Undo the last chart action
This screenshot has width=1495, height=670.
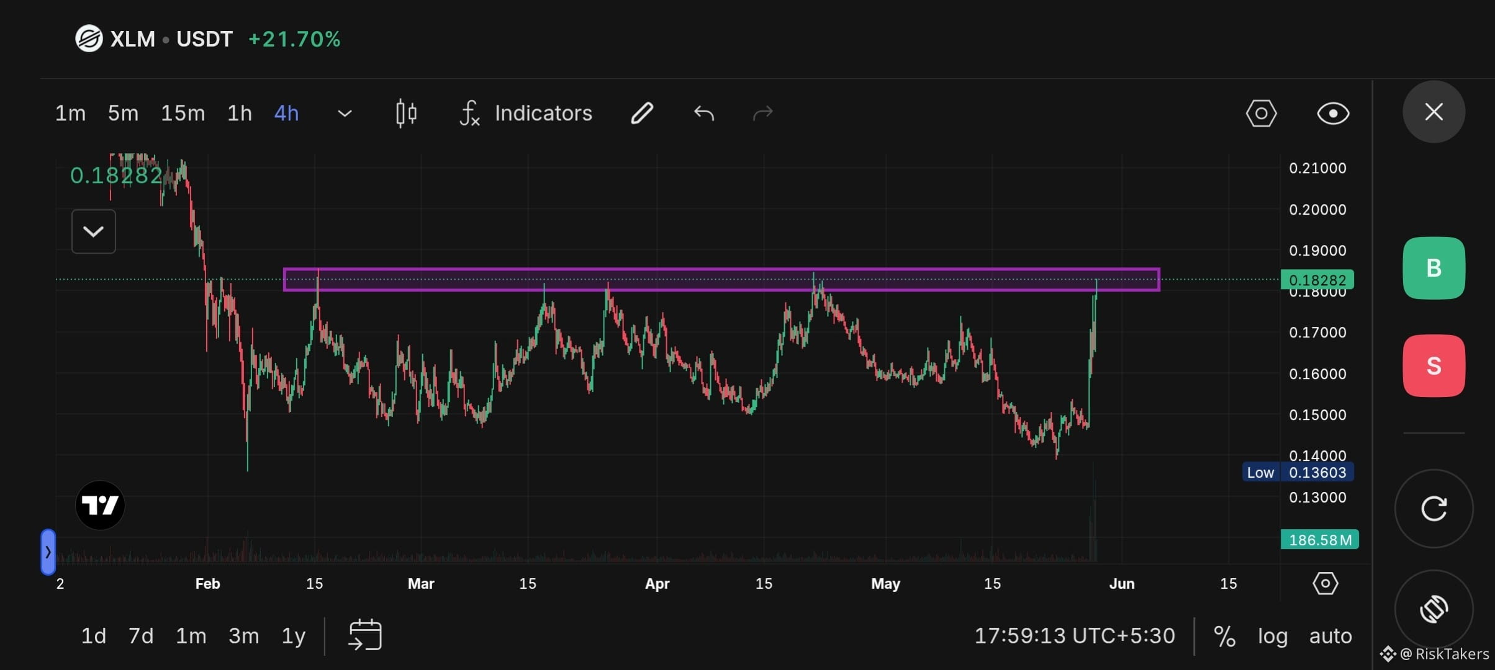pyautogui.click(x=703, y=114)
